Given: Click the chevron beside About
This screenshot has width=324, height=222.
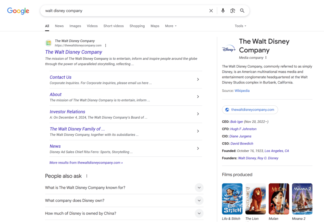Looking at the screenshot, I should tap(198, 97).
